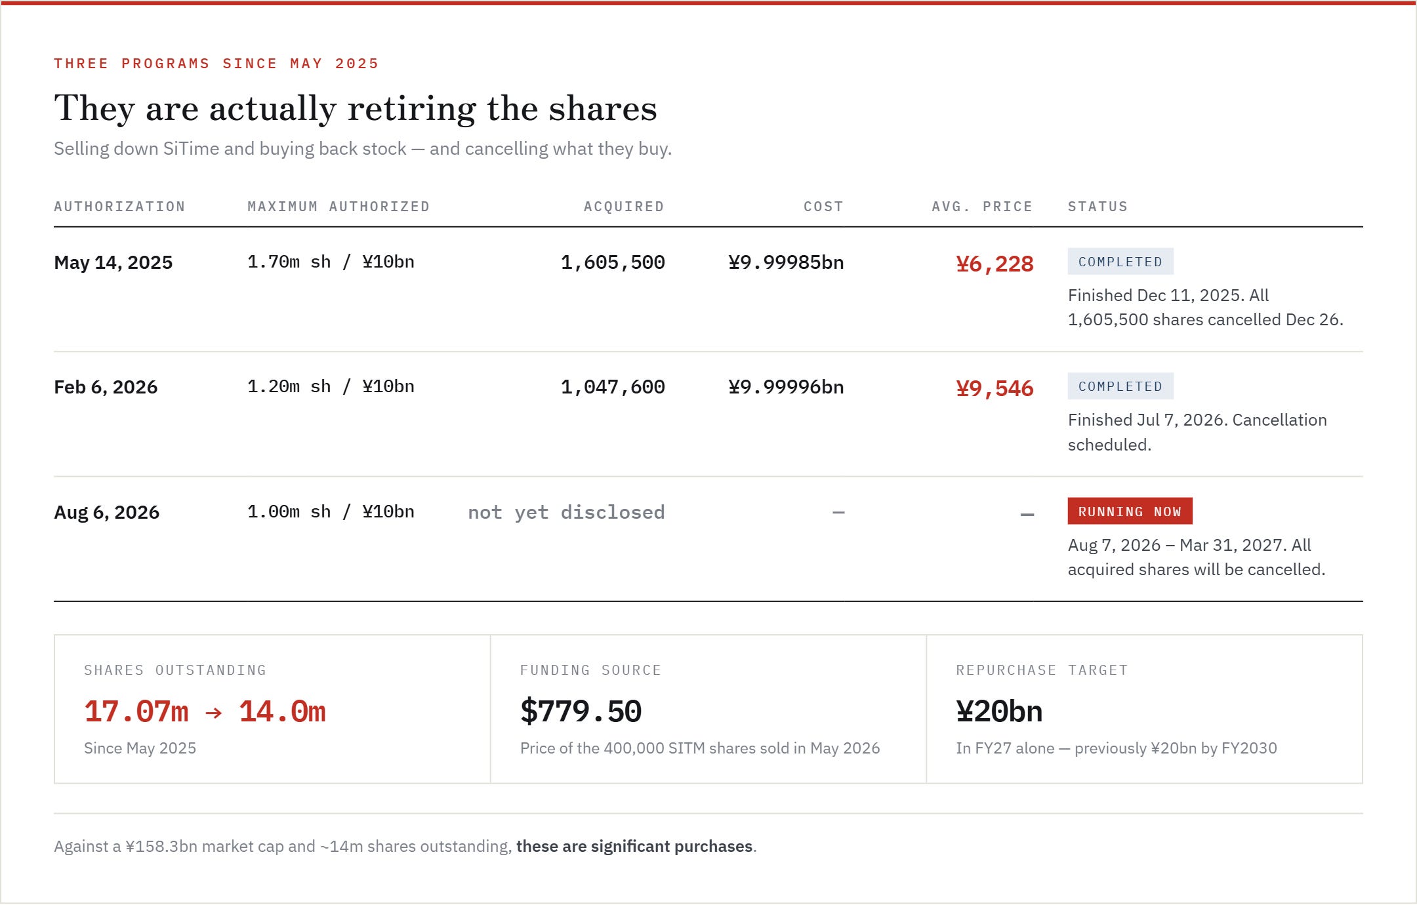Select the average price '¥6,228'
1417x905 pixels.
(x=995, y=264)
